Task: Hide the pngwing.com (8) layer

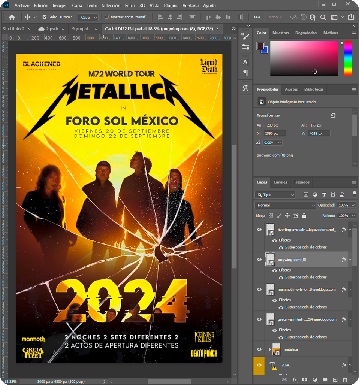Action: pyautogui.click(x=259, y=260)
